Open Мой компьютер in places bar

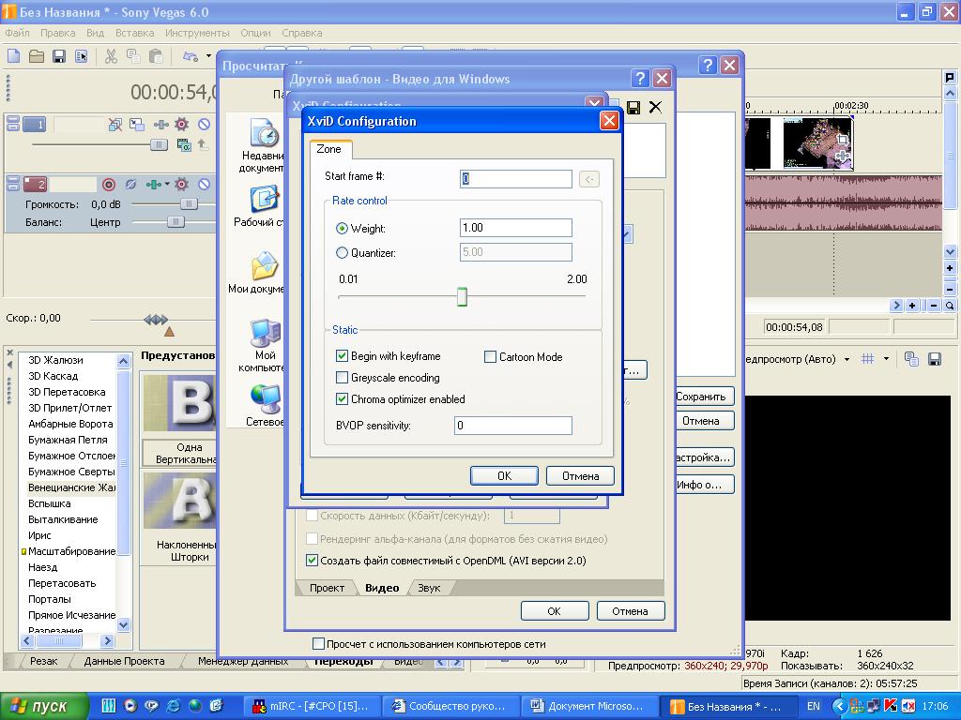click(264, 345)
